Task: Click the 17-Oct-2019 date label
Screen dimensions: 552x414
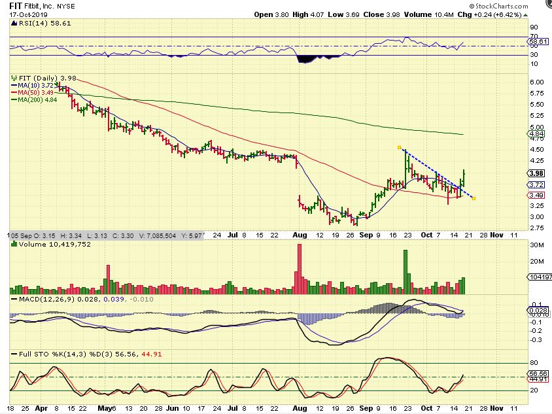Action: (29, 15)
